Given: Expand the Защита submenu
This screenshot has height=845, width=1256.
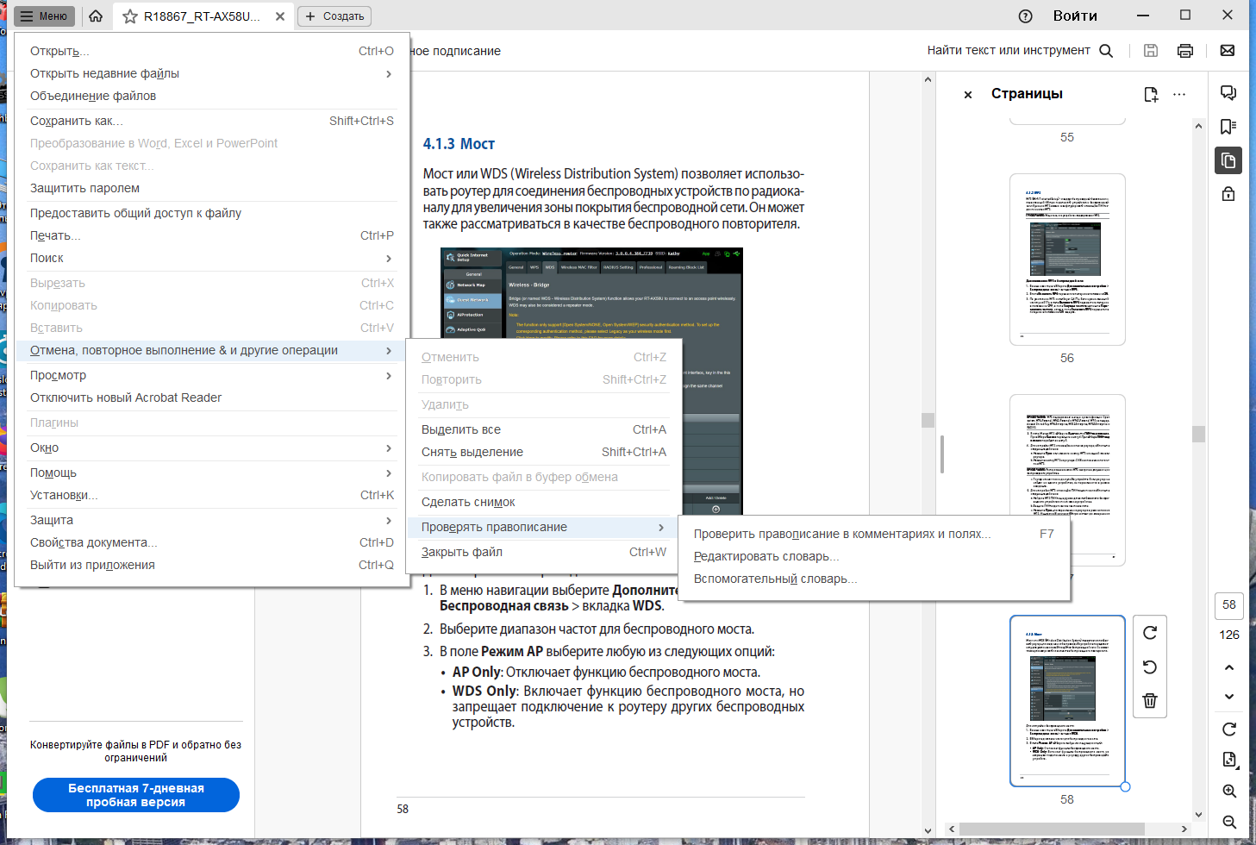Looking at the screenshot, I should click(x=211, y=520).
